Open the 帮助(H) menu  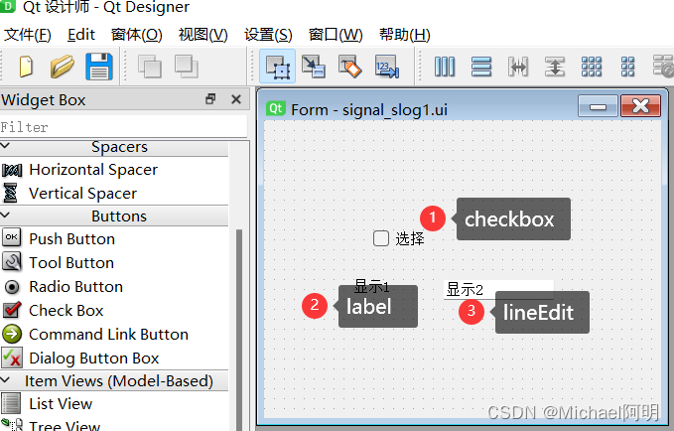click(x=404, y=35)
